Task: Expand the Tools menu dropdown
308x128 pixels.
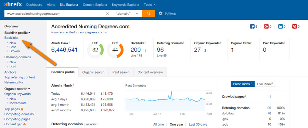Action: [x=150, y=5]
